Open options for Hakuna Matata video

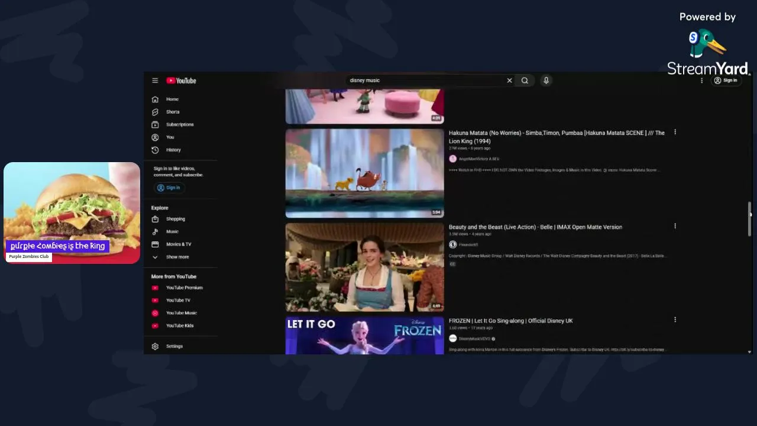[x=675, y=132]
